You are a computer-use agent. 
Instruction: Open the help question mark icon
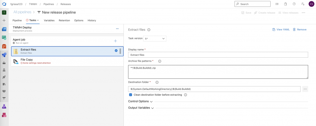(294, 4)
